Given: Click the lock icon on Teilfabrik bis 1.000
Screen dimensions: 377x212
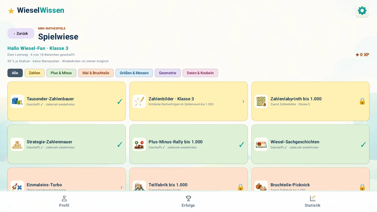Looking at the screenshot, I should pos(240,187).
